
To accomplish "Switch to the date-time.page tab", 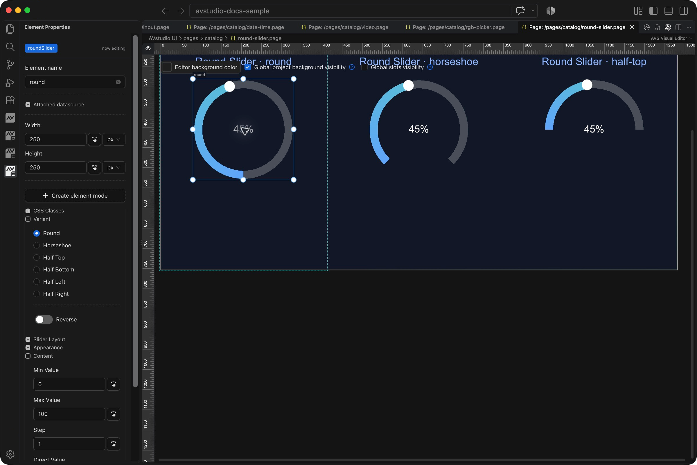I will pos(235,27).
